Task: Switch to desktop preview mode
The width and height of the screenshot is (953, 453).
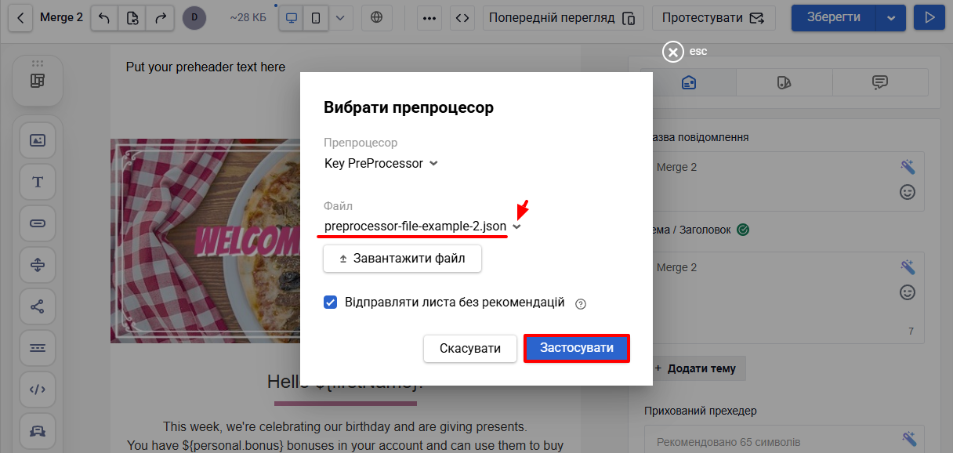Action: pos(292,17)
